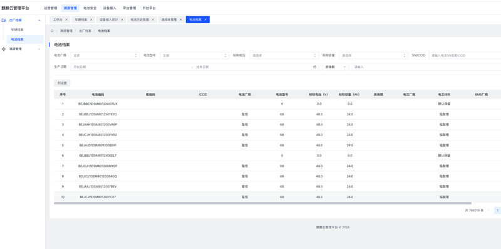Click the 麒麟云管理平台 logo title
The image size is (501, 249).
point(15,8)
